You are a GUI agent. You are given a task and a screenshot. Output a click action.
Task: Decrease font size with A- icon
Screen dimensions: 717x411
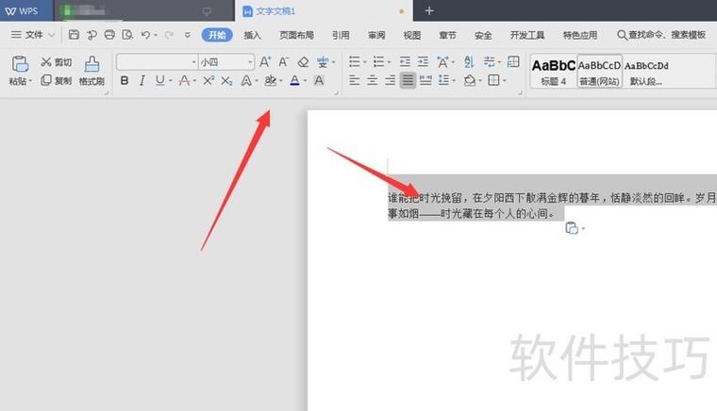(x=284, y=61)
